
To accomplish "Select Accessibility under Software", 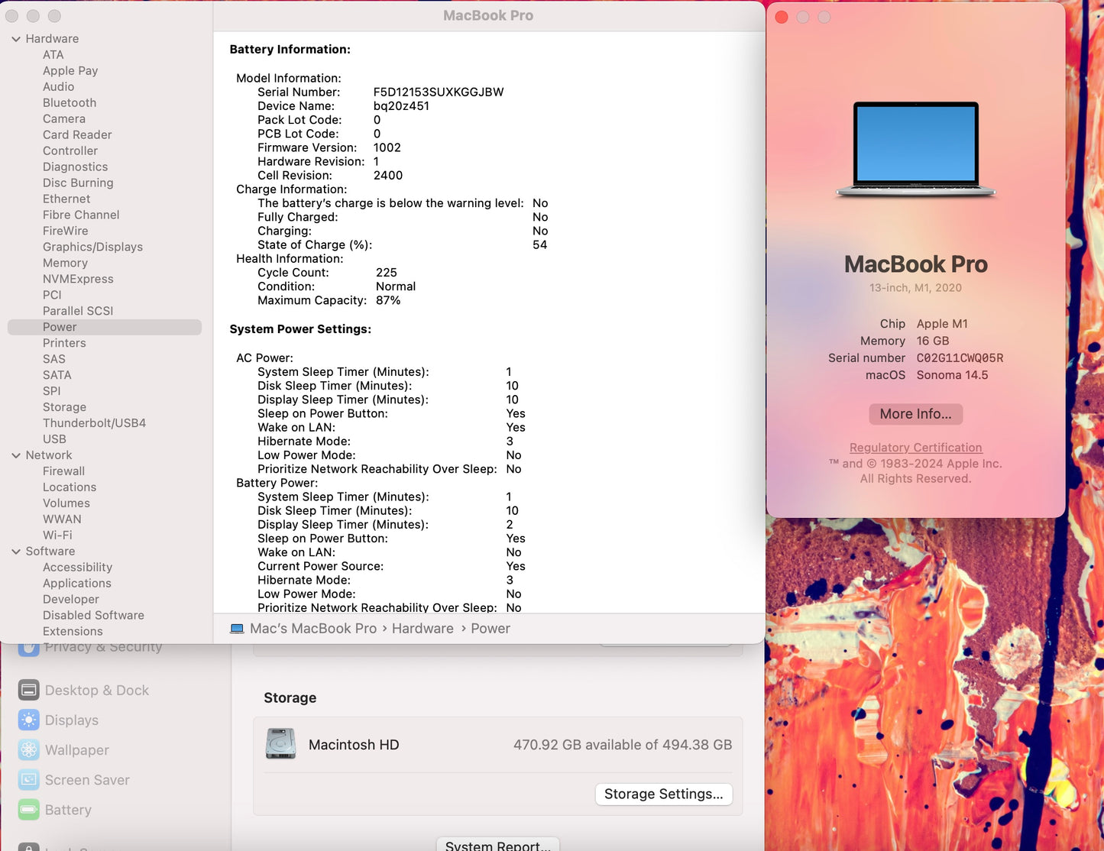I will click(x=77, y=568).
